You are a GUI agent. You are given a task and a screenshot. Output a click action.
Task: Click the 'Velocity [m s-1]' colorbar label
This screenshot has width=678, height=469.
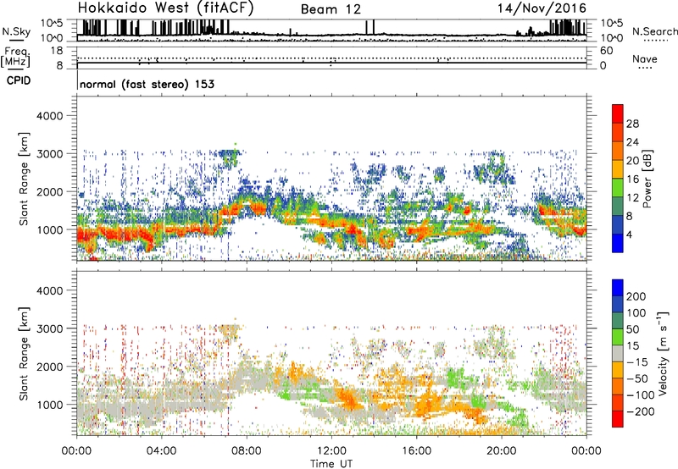click(662, 352)
